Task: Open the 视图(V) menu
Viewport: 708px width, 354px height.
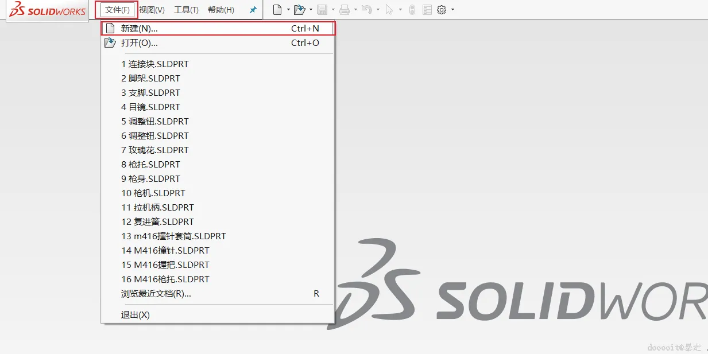Action: 152,10
